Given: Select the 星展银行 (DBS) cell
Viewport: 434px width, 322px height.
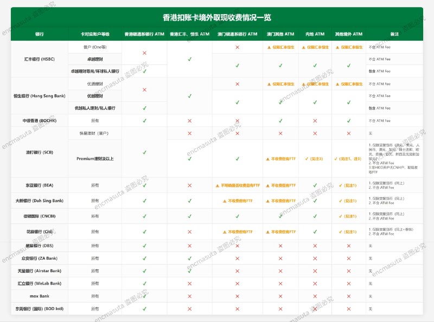Looking at the screenshot, I should (x=40, y=246).
